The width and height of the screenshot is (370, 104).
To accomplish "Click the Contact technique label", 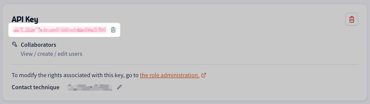I will coord(35,87).
